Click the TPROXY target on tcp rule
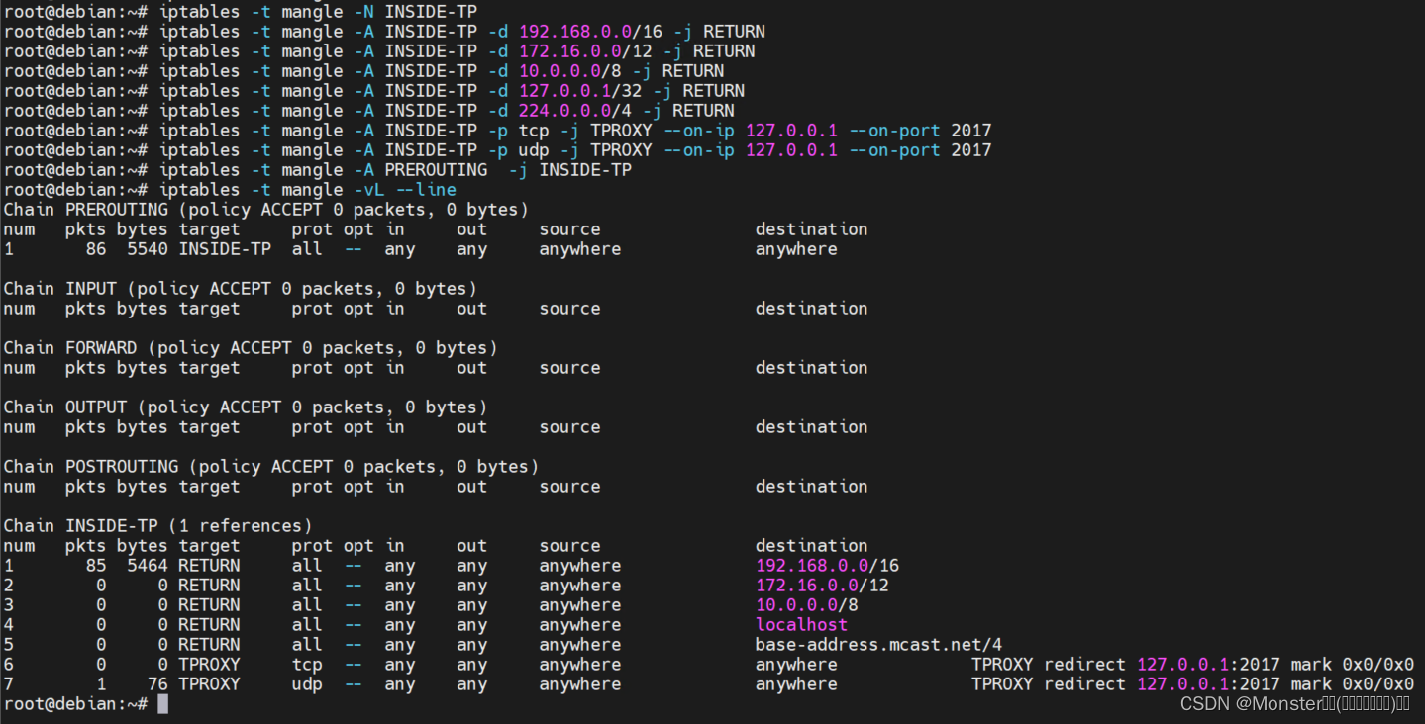The image size is (1425, 724). click(x=209, y=664)
